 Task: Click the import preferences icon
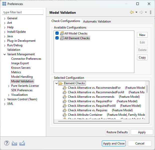click(14, 143)
